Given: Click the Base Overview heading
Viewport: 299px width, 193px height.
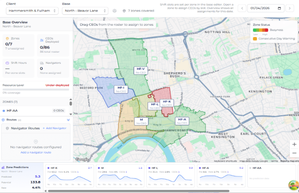Looking at the screenshot, I should click(15, 22).
